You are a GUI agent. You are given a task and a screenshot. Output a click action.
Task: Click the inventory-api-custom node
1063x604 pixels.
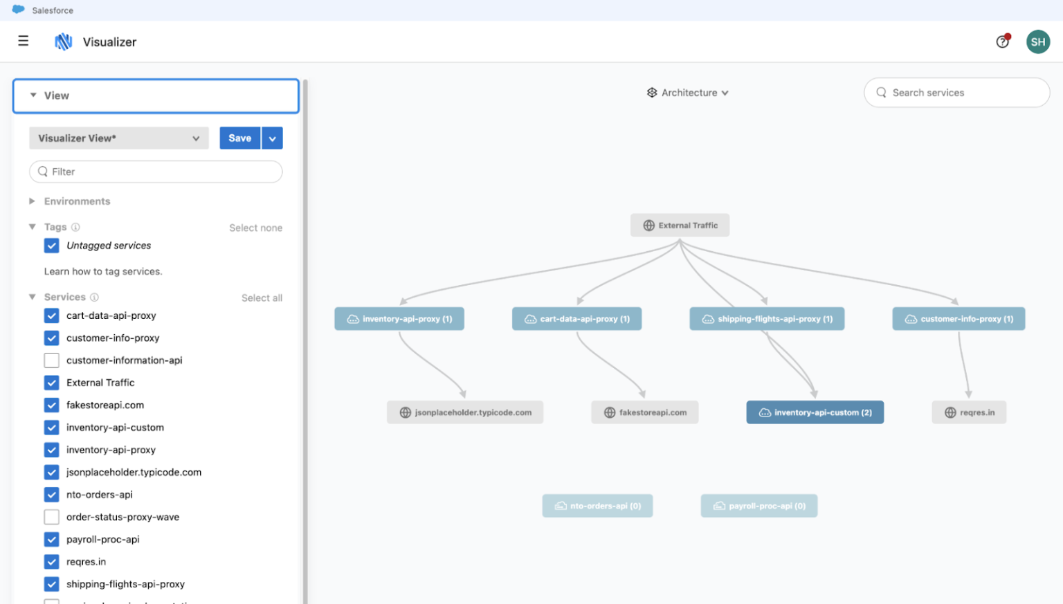point(815,412)
